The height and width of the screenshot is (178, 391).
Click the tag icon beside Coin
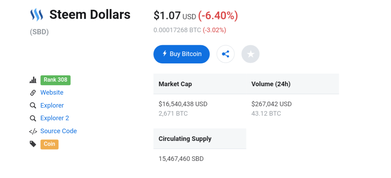tap(33, 144)
